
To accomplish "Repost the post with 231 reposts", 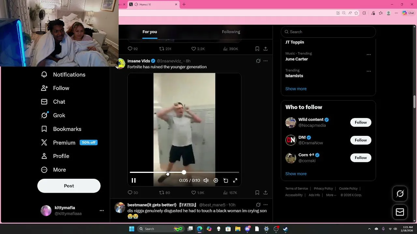I will point(165,49).
